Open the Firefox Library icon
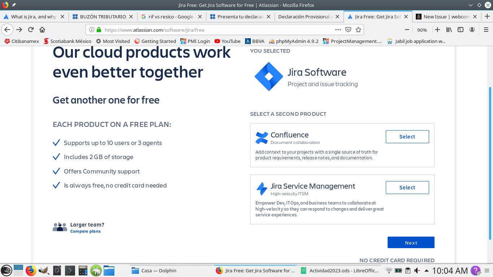 point(449,30)
